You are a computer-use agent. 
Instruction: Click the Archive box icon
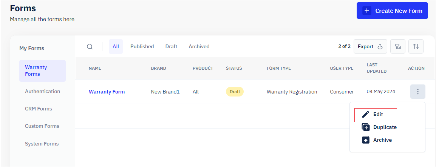[x=365, y=140]
